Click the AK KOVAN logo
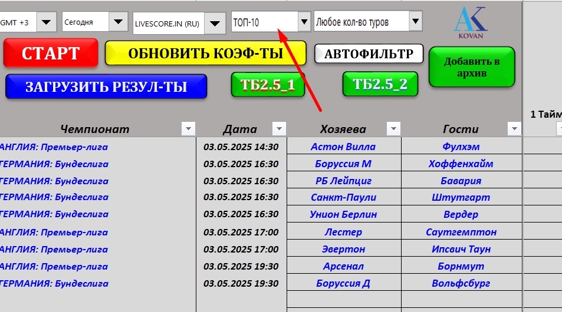 pyautogui.click(x=470, y=22)
